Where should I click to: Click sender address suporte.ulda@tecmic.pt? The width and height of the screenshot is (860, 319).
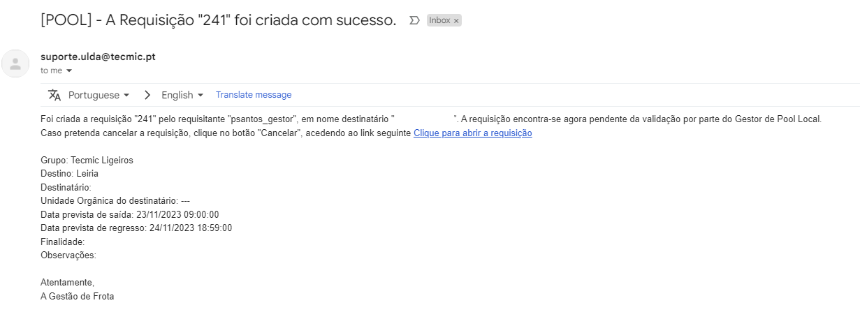point(98,57)
